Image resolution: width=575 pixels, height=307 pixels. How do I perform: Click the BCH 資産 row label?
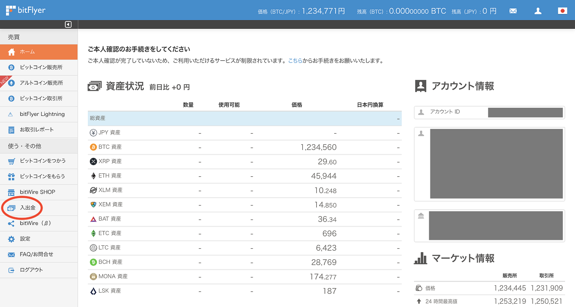coord(110,262)
